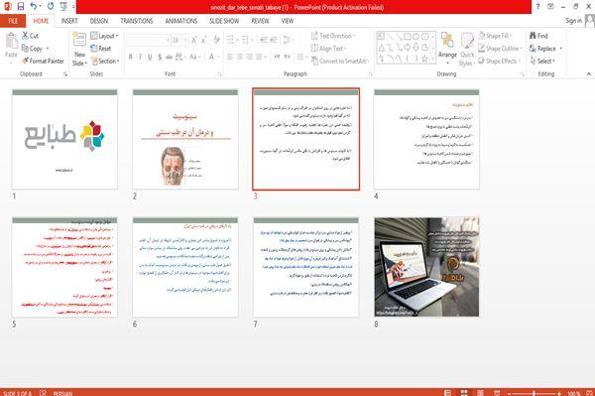The height and width of the screenshot is (396, 595).
Task: Collapse the ribbon
Action: point(589,74)
